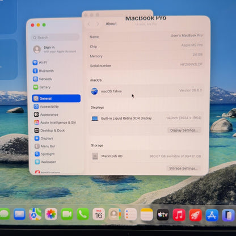Go forward with the toolbar chevron

point(98,24)
